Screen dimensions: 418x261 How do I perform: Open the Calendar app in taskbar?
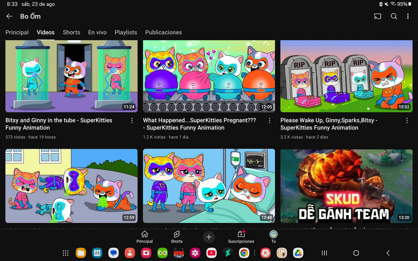click(97, 253)
